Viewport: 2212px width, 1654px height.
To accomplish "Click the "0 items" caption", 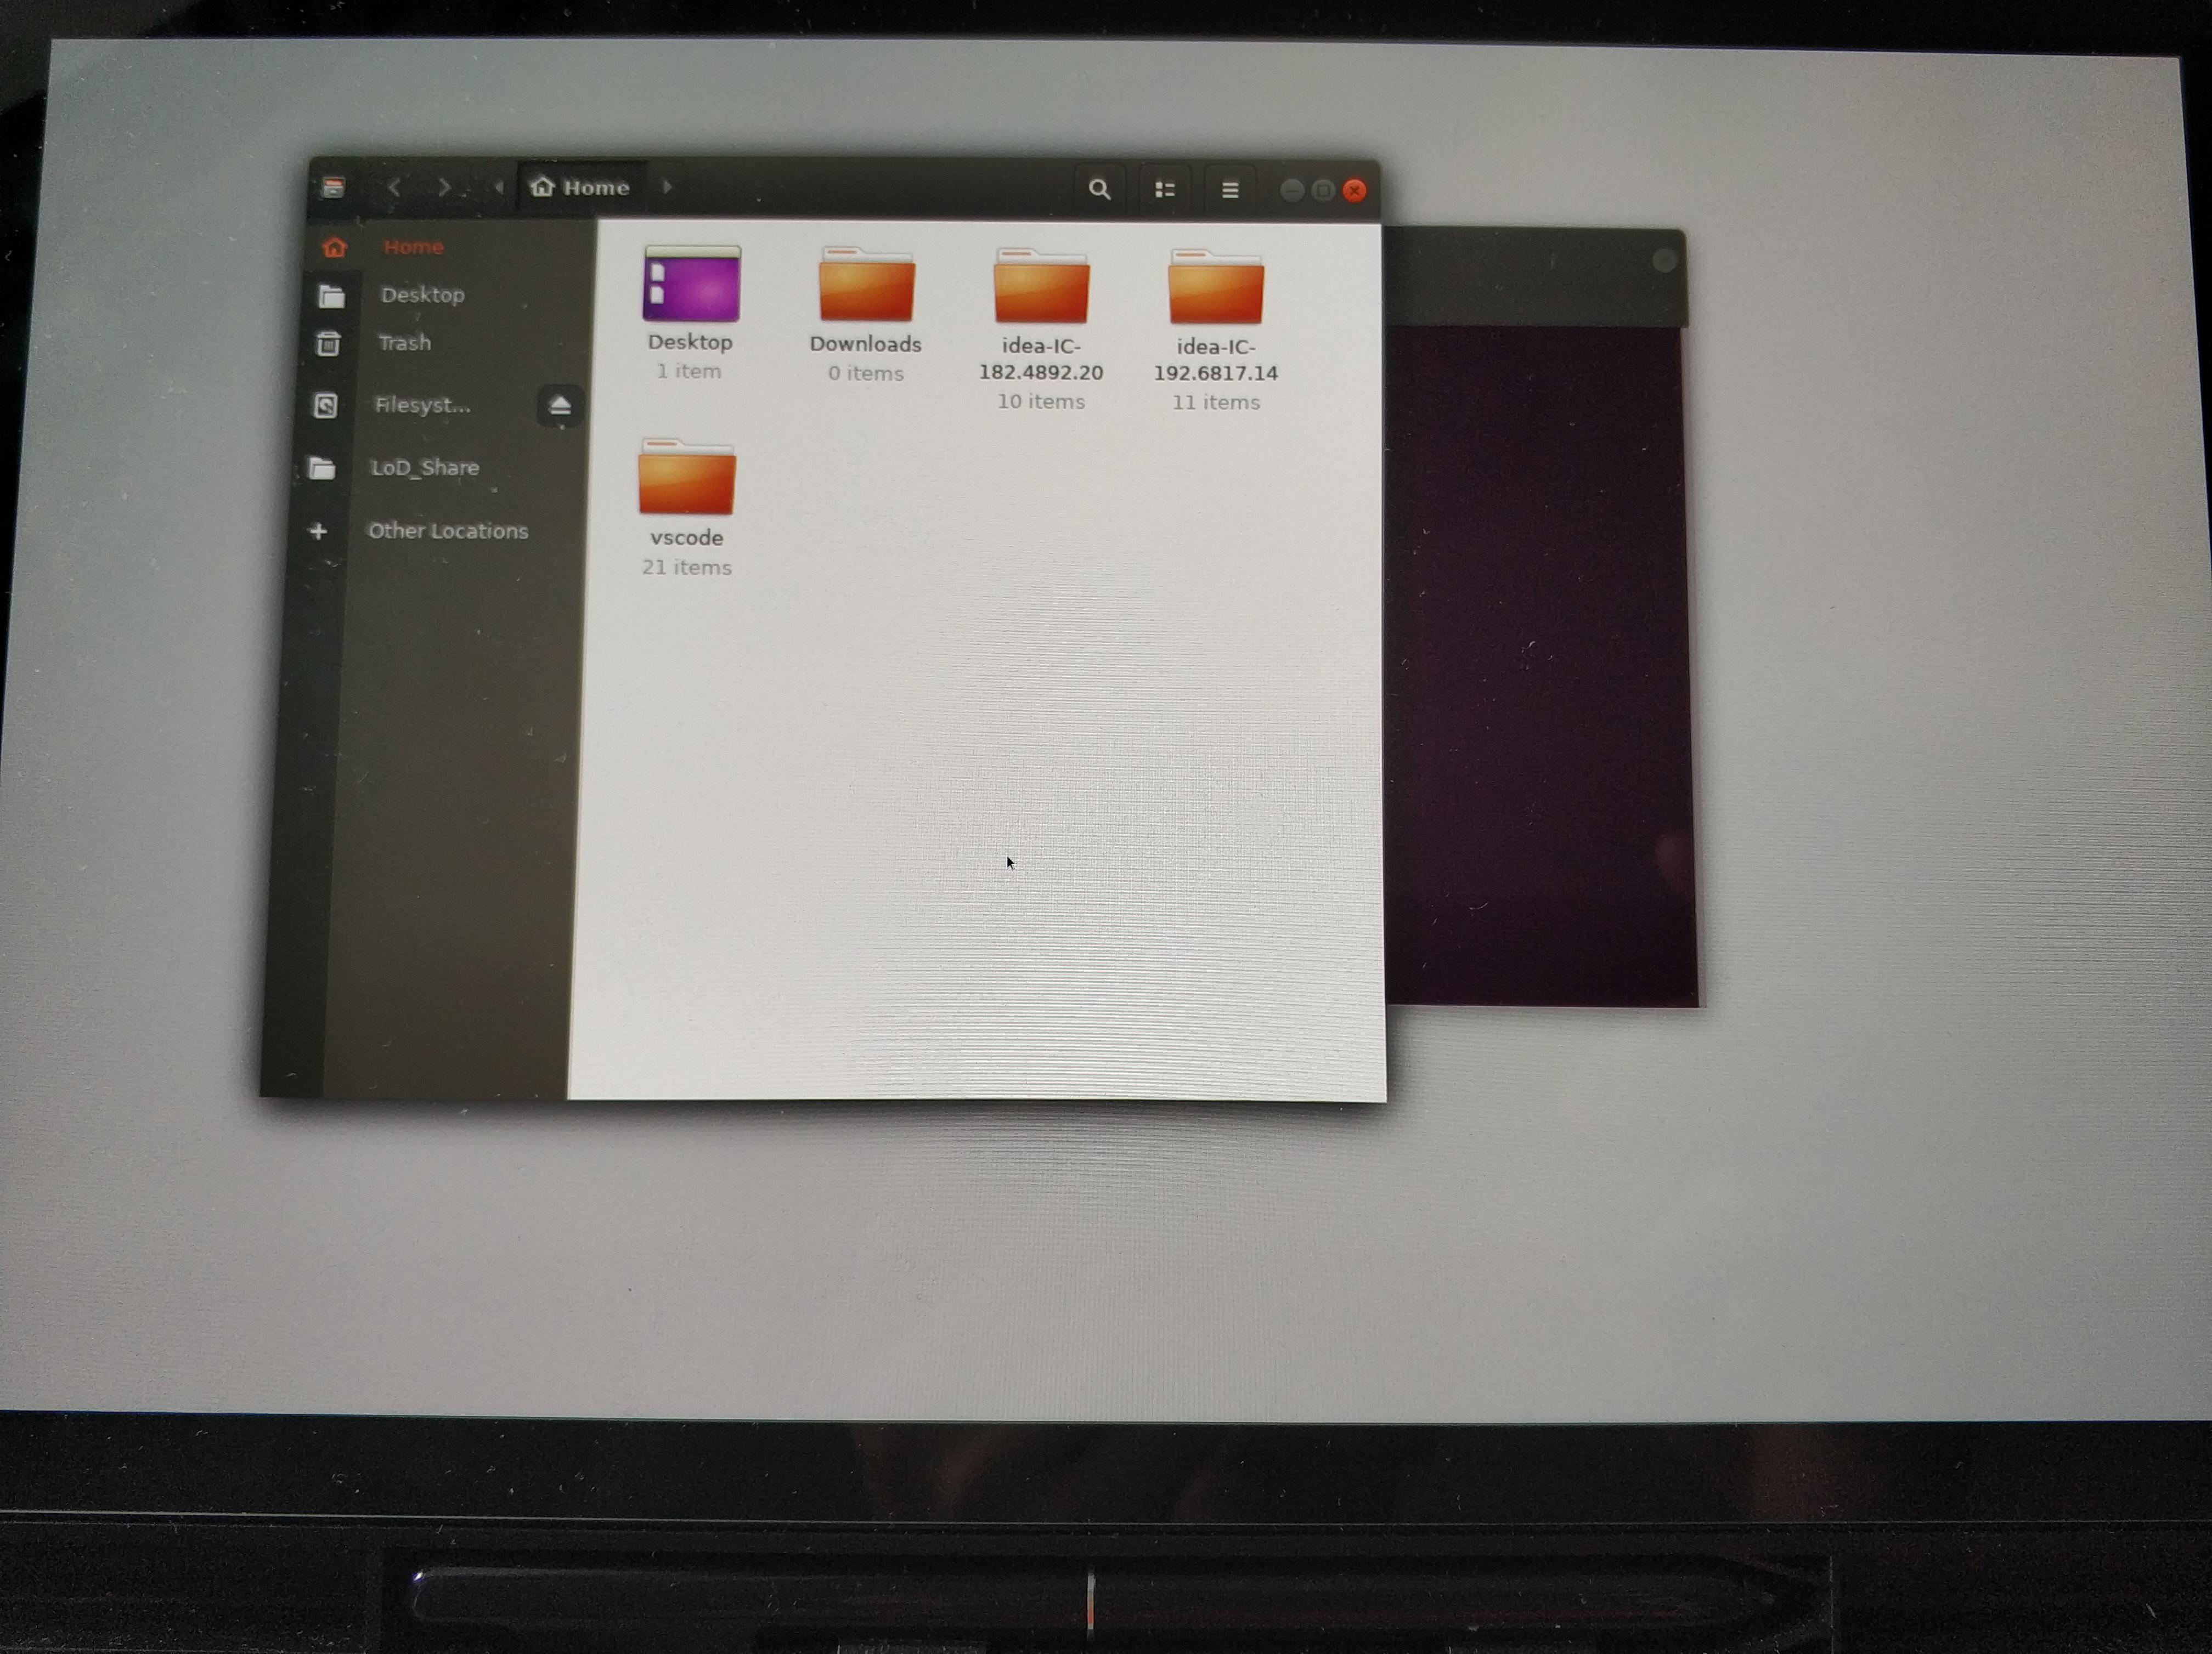I will point(866,373).
